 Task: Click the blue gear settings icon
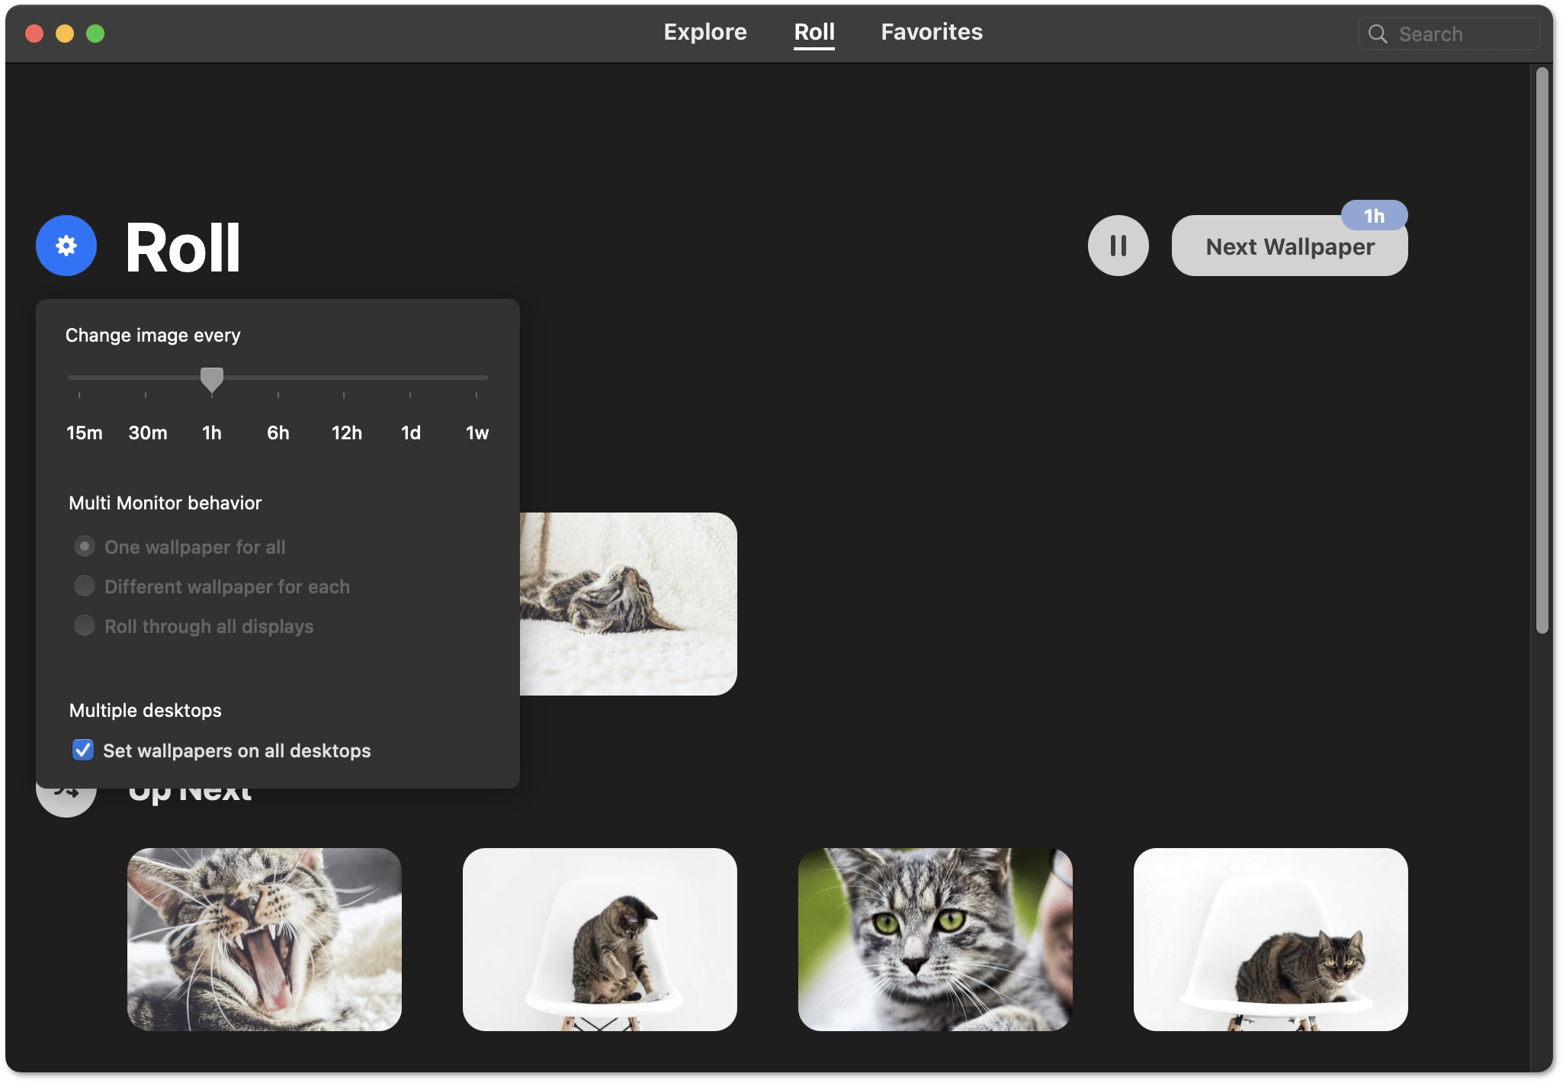coord(66,246)
